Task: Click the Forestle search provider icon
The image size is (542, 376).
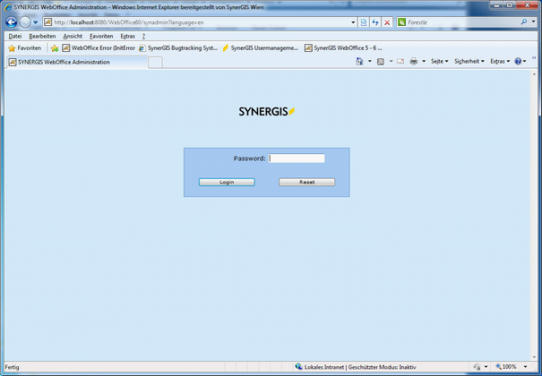Action: (x=401, y=22)
